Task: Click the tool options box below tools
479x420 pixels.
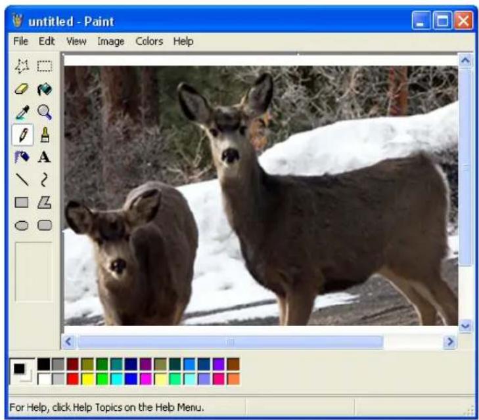Action: point(34,272)
